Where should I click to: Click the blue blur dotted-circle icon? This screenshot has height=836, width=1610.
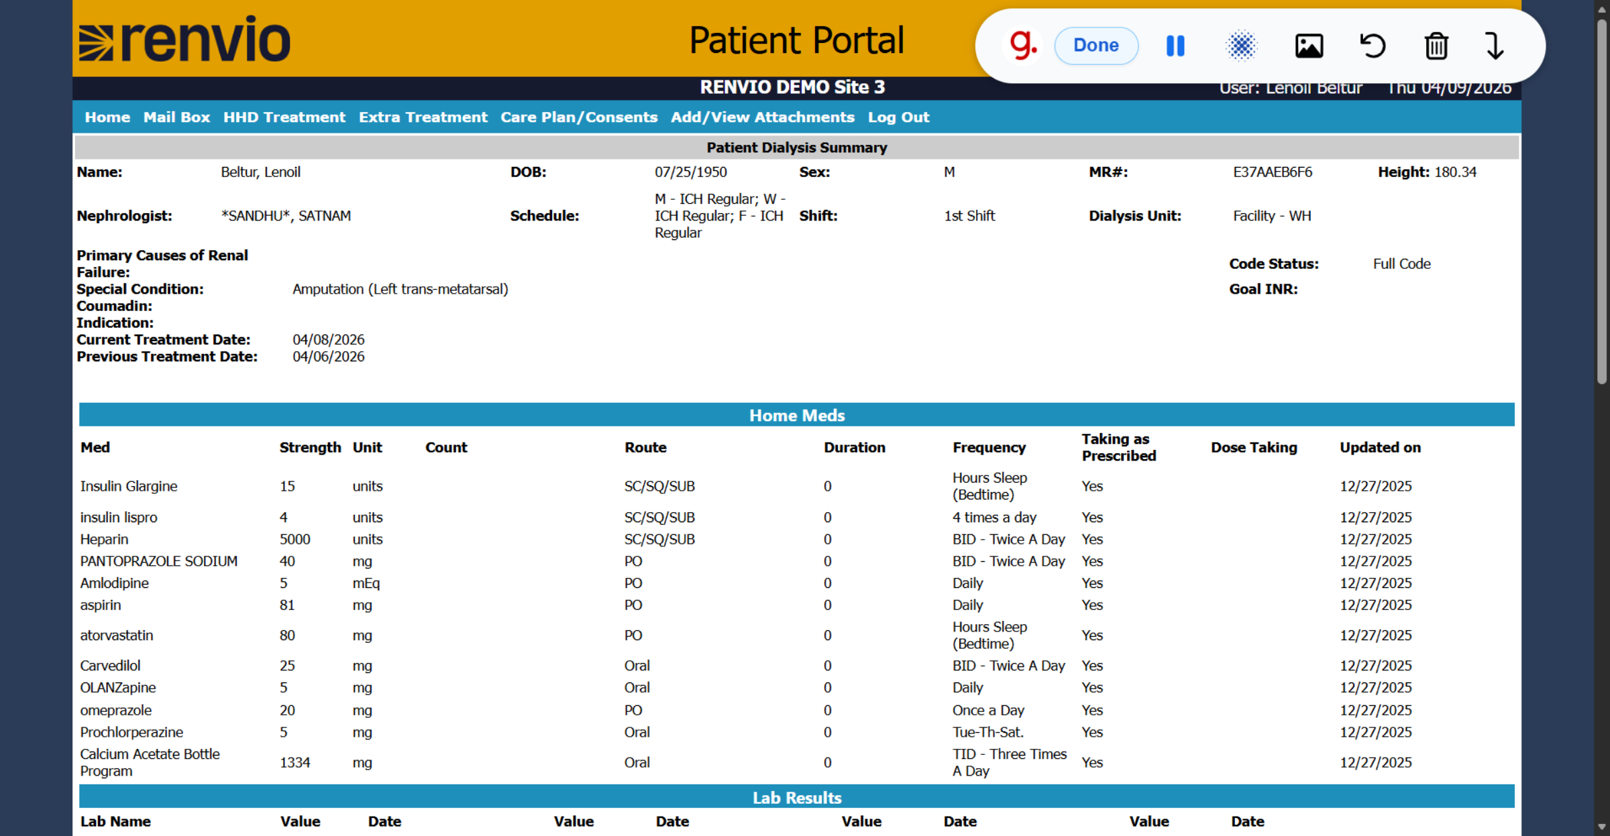point(1241,46)
